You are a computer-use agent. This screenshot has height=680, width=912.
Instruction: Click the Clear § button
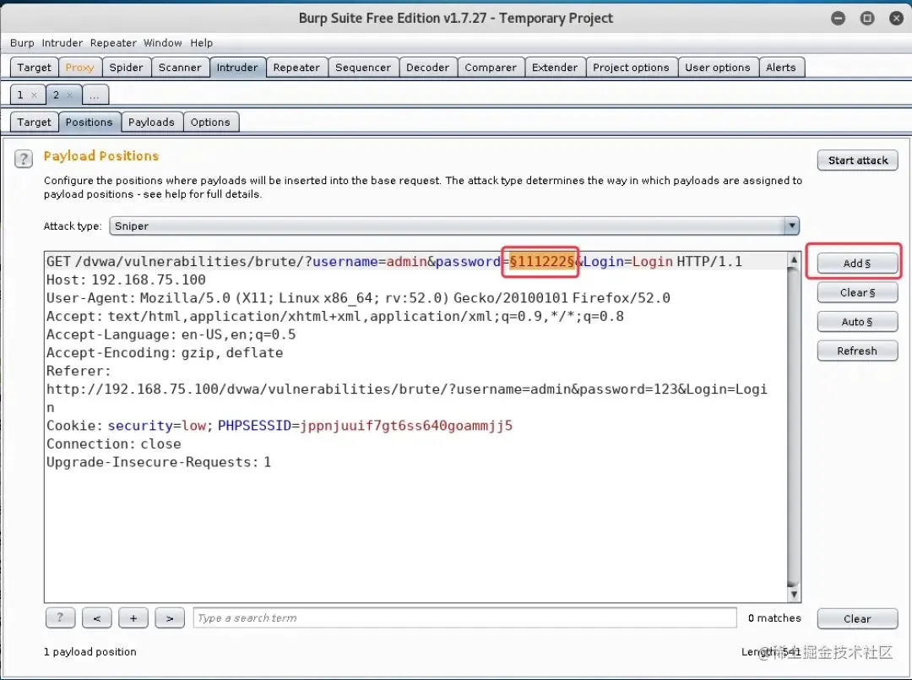pos(858,292)
